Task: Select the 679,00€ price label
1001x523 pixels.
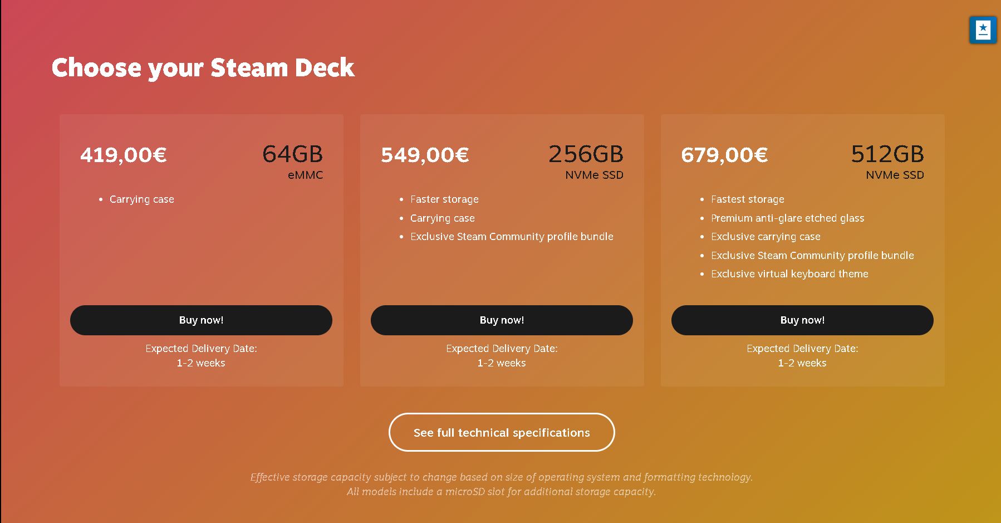Action: pyautogui.click(x=725, y=156)
